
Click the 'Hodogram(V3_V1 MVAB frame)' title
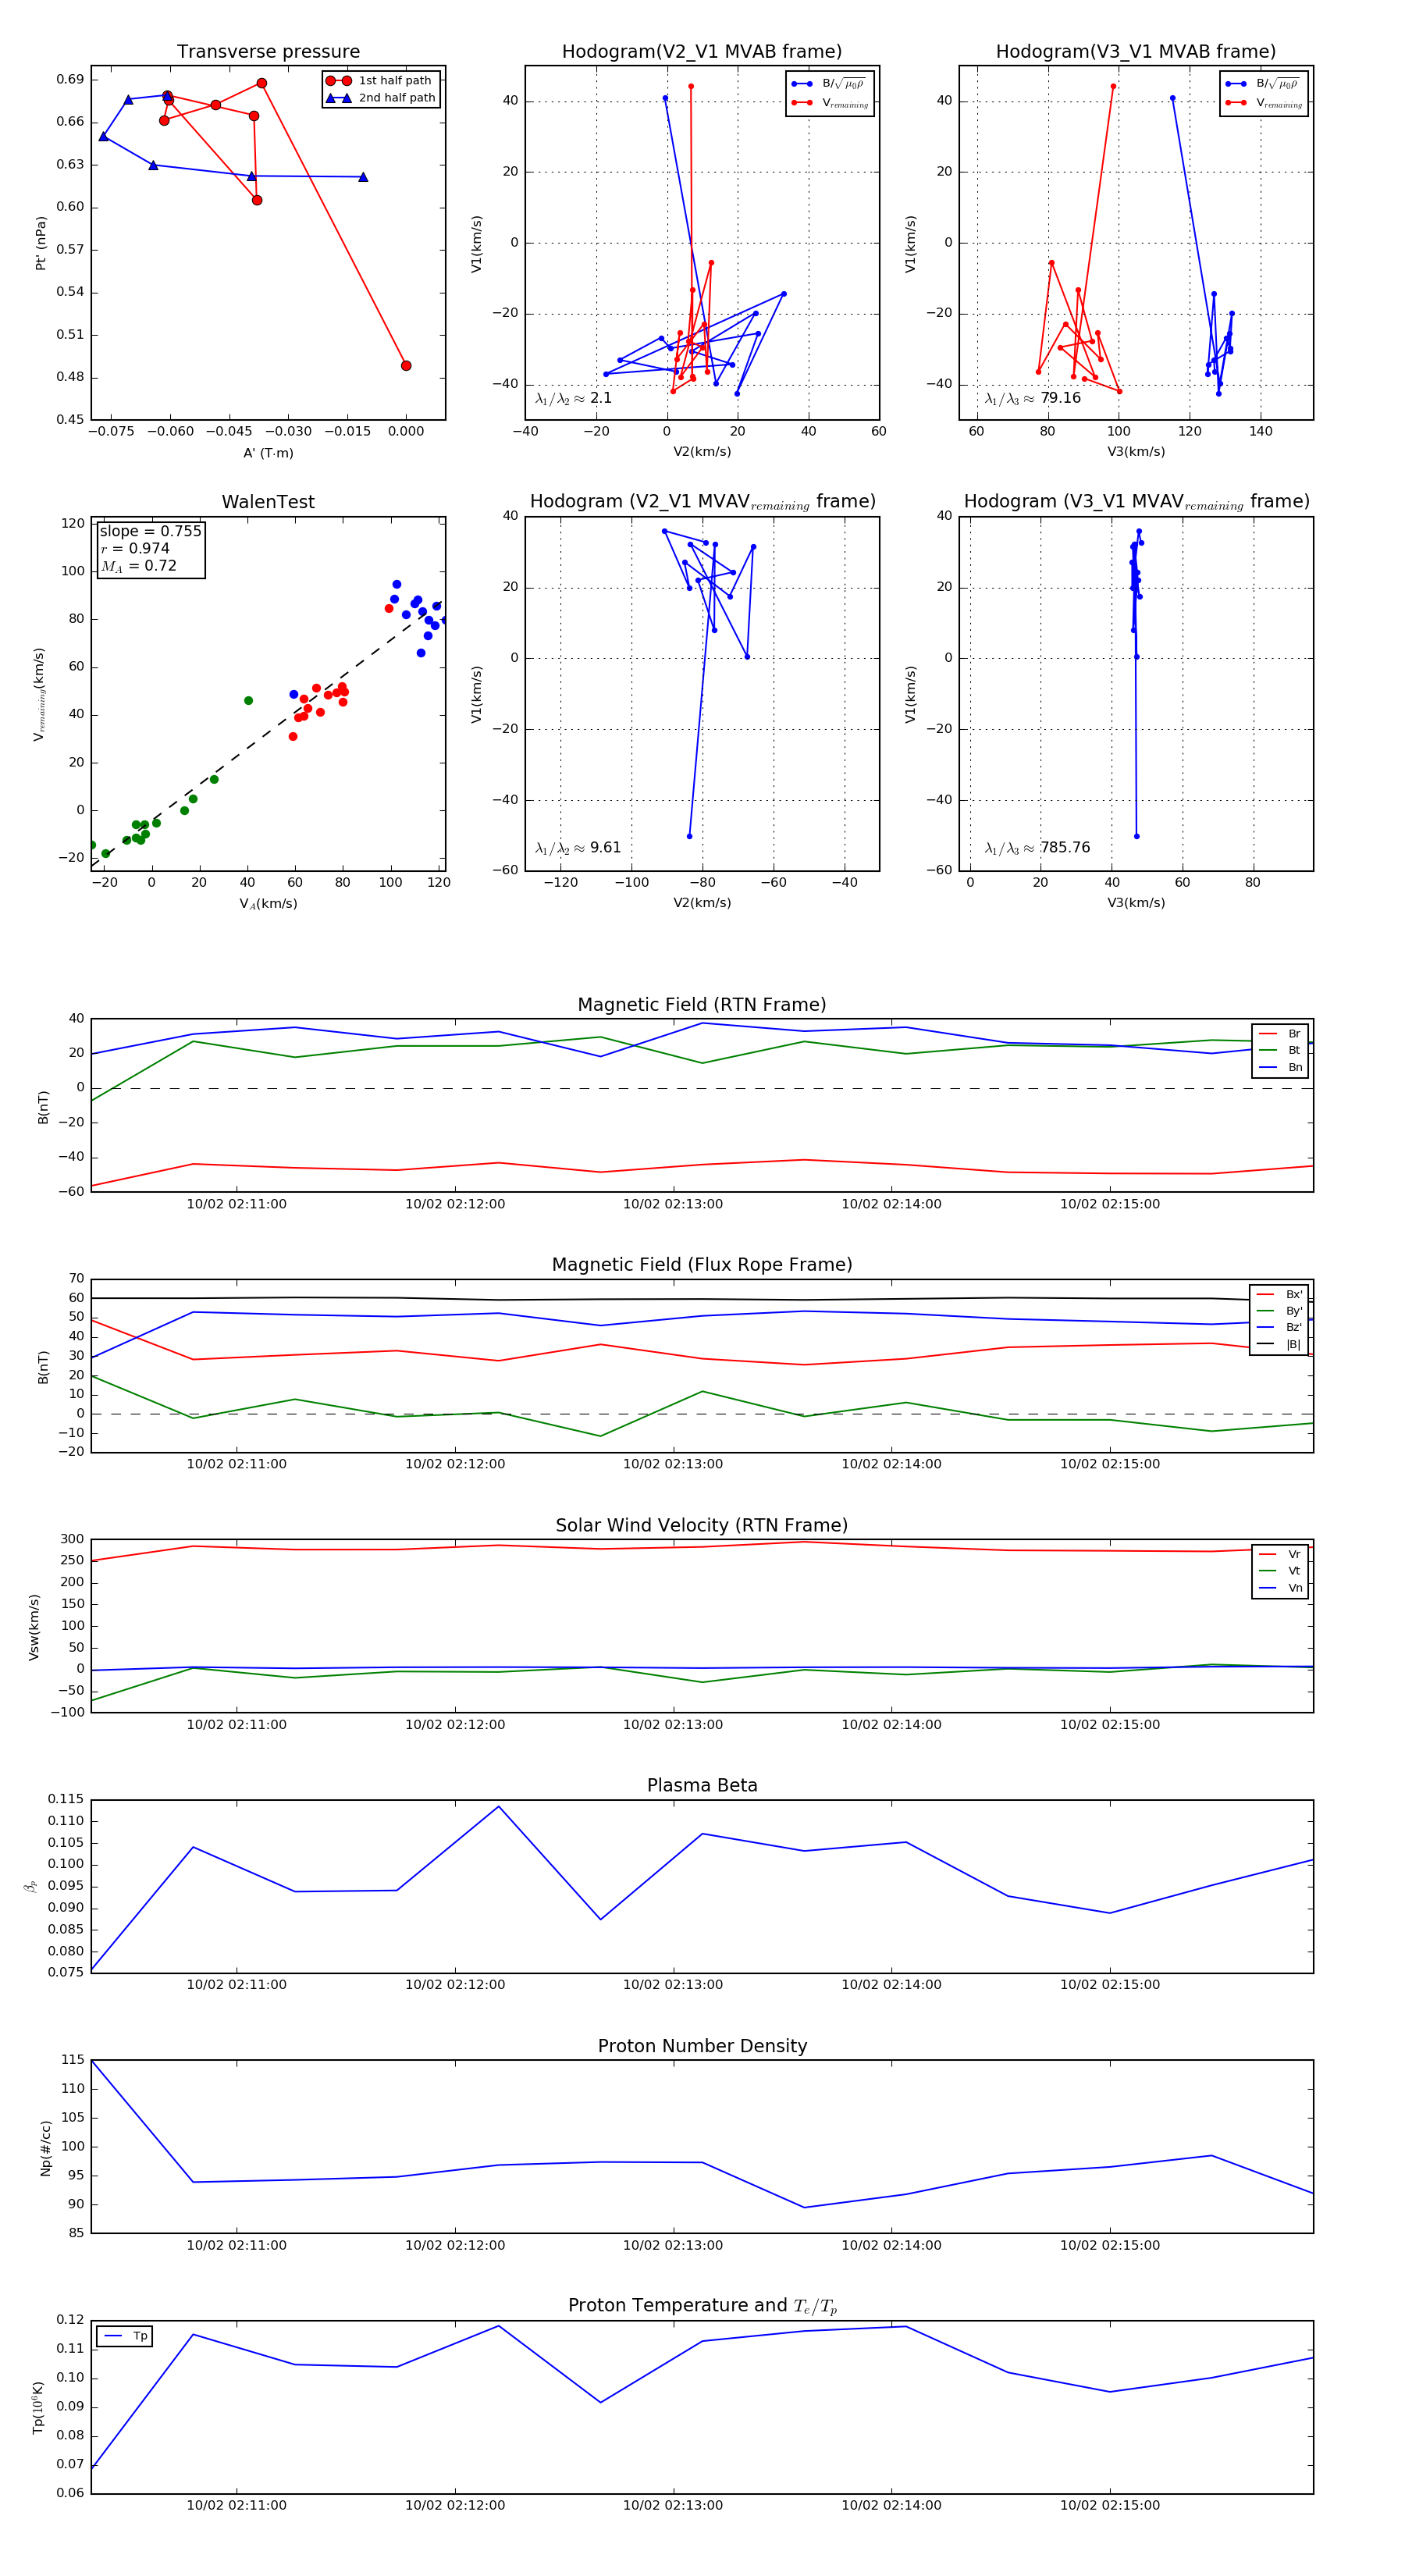pyautogui.click(x=1136, y=52)
